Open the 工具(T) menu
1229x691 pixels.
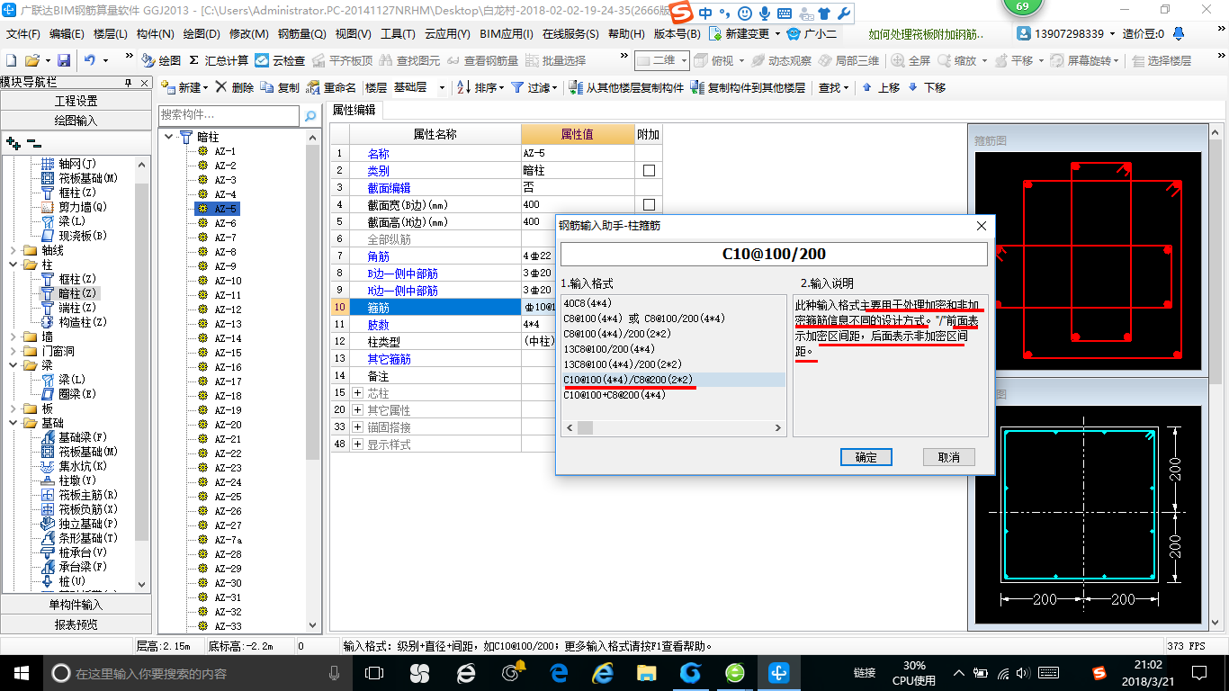398,34
